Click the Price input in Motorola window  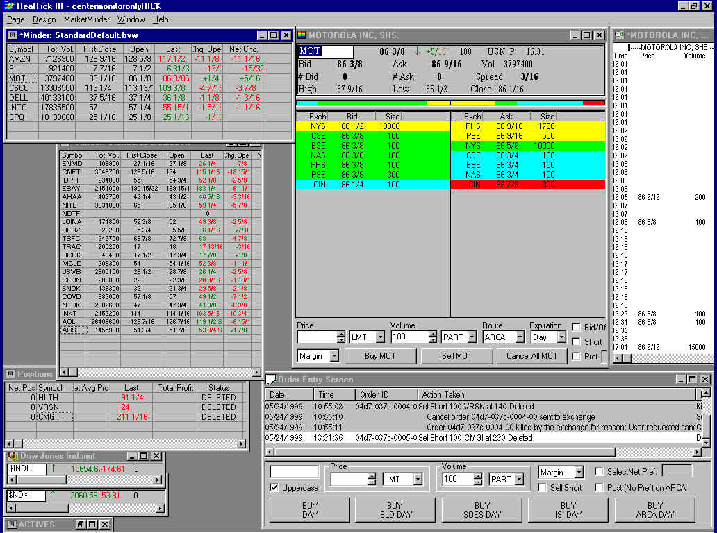317,337
